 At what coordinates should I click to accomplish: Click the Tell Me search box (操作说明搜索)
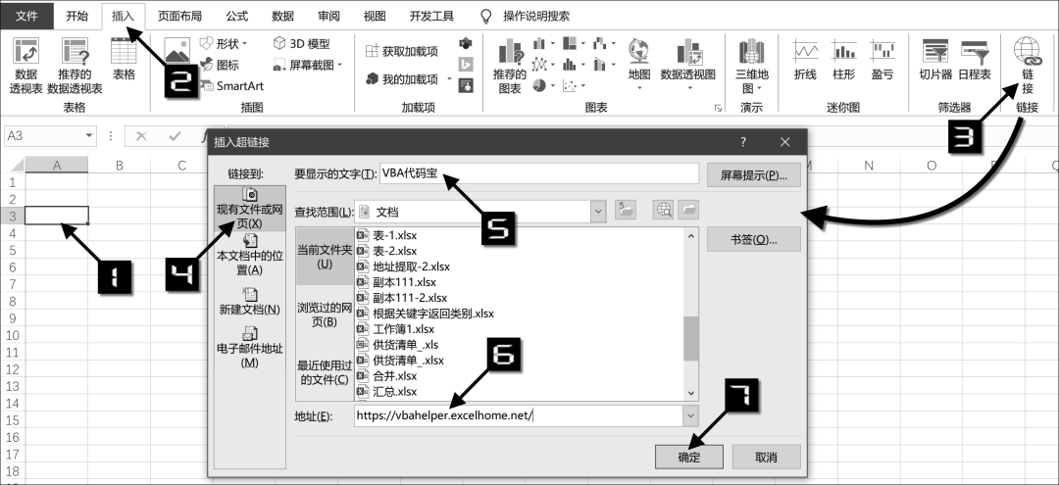pyautogui.click(x=526, y=17)
